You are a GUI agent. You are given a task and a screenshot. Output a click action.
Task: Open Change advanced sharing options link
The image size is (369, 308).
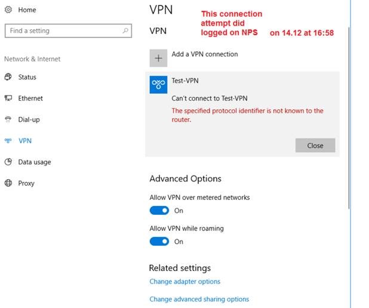[x=199, y=299]
